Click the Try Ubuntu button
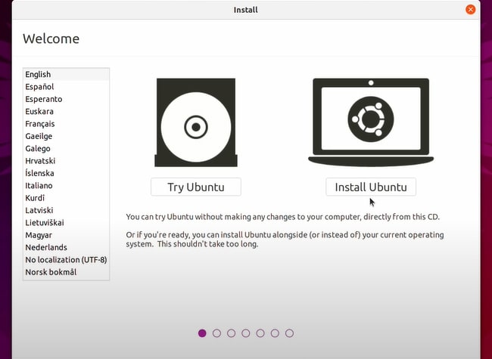This screenshot has width=492, height=359. 196,187
